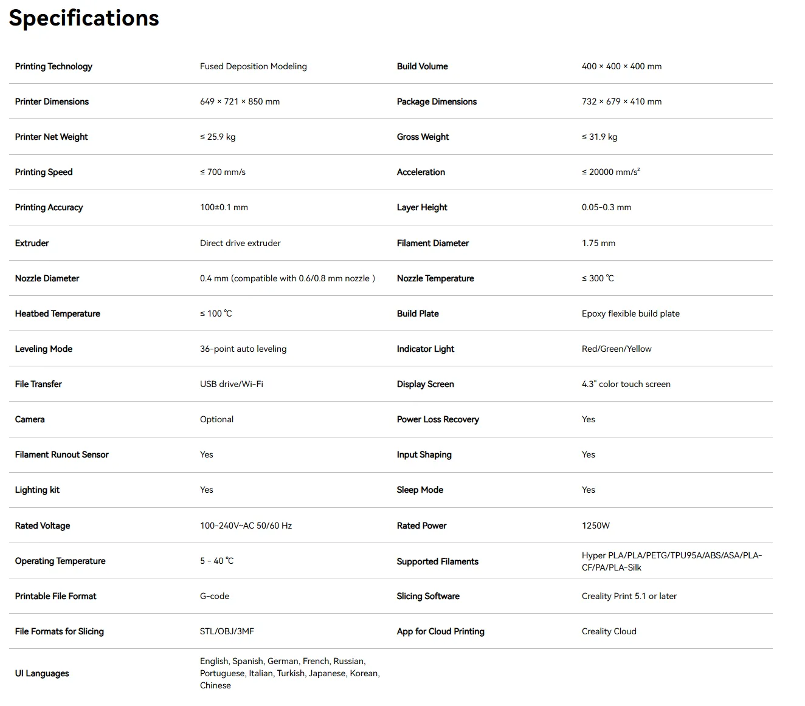805x706 pixels.
Task: Click Epoxy flexible build plate text
Action: point(631,314)
